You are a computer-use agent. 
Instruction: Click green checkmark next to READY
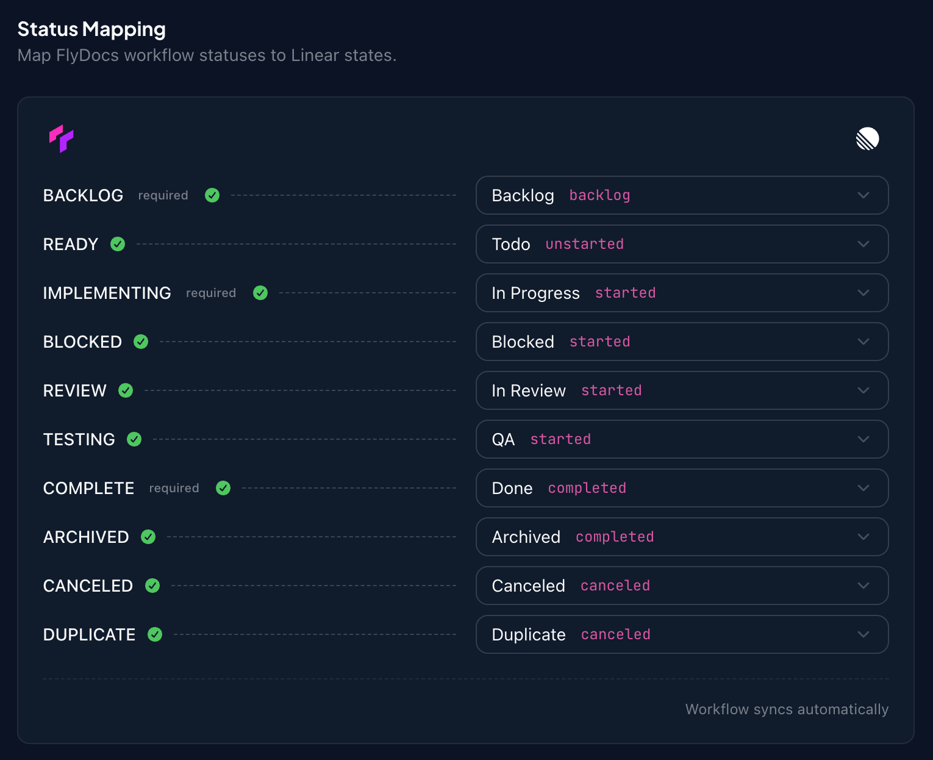[x=118, y=244]
